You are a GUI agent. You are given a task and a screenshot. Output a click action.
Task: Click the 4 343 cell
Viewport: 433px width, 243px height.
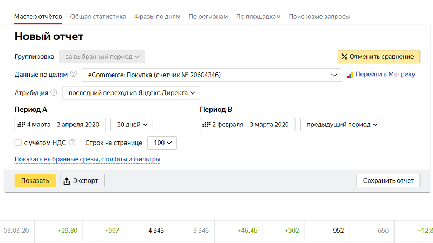click(x=147, y=231)
